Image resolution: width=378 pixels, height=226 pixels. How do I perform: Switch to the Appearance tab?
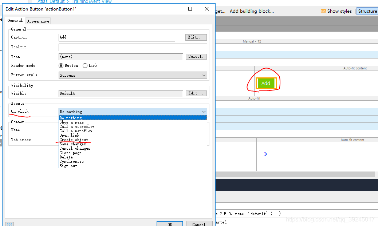tap(38, 21)
